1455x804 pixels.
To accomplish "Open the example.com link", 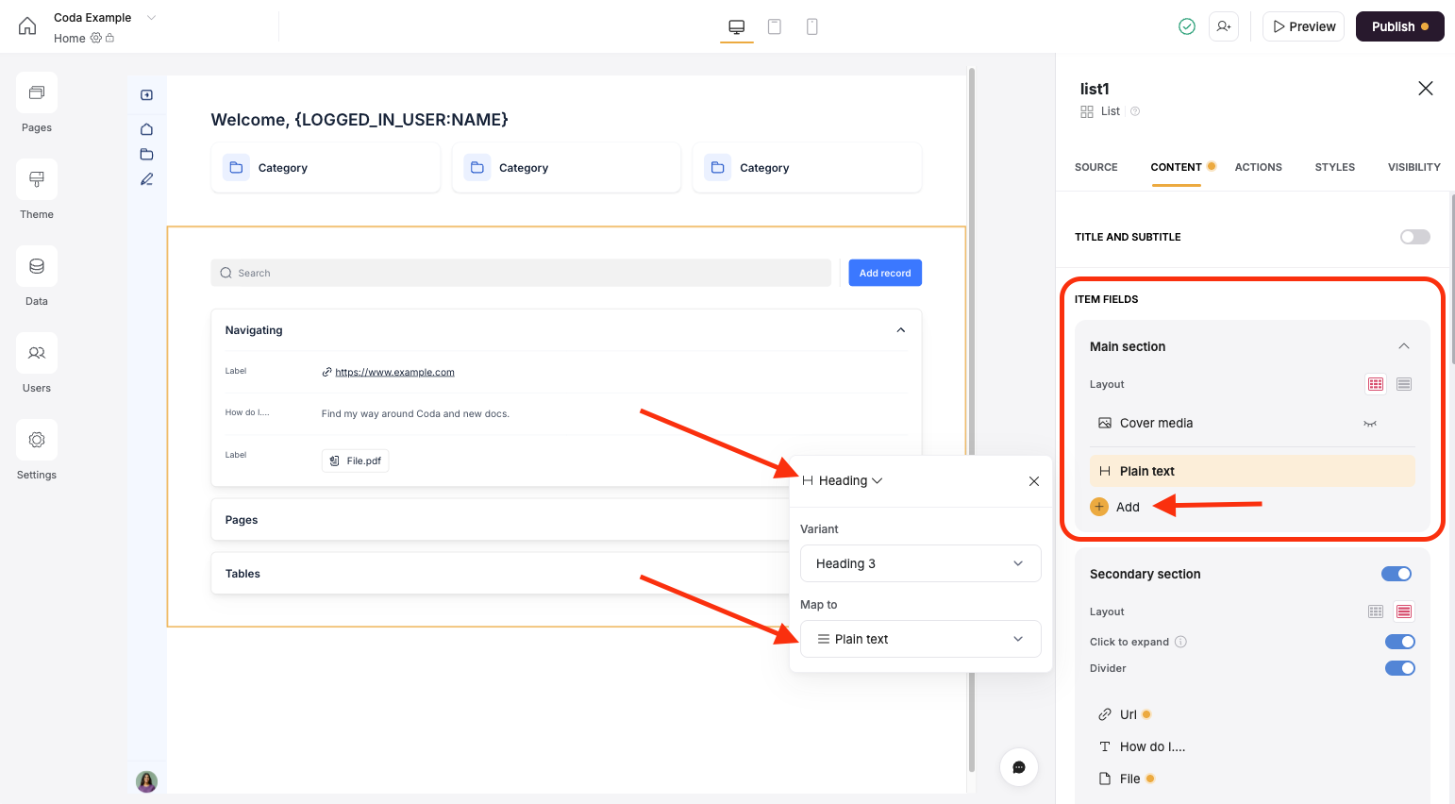I will (x=394, y=372).
